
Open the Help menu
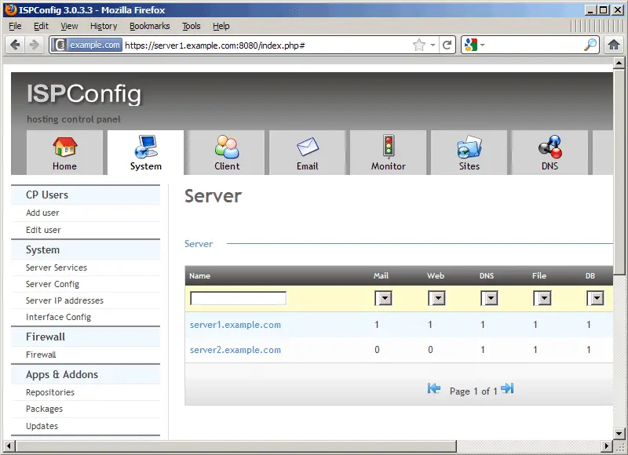tap(221, 26)
